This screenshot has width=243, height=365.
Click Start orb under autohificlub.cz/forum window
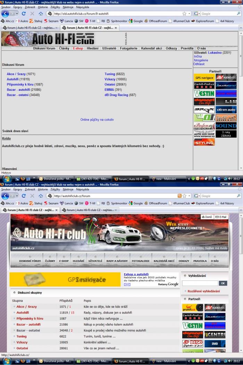pyautogui.click(x=7, y=361)
